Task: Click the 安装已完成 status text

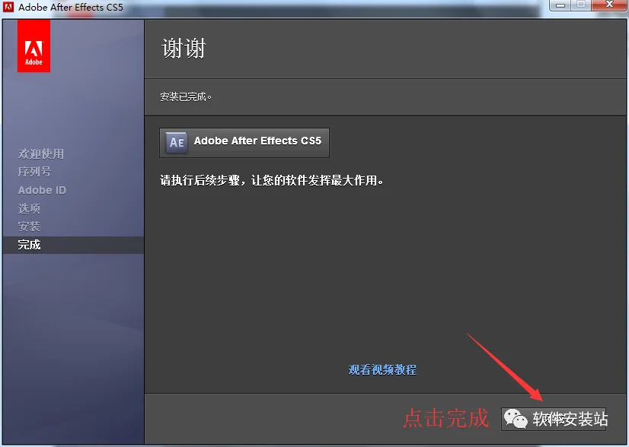Action: [x=186, y=97]
